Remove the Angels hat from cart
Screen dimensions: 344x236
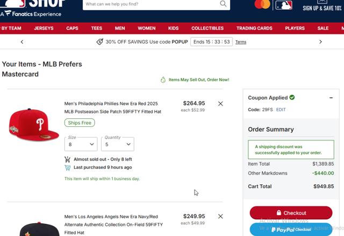(x=220, y=217)
